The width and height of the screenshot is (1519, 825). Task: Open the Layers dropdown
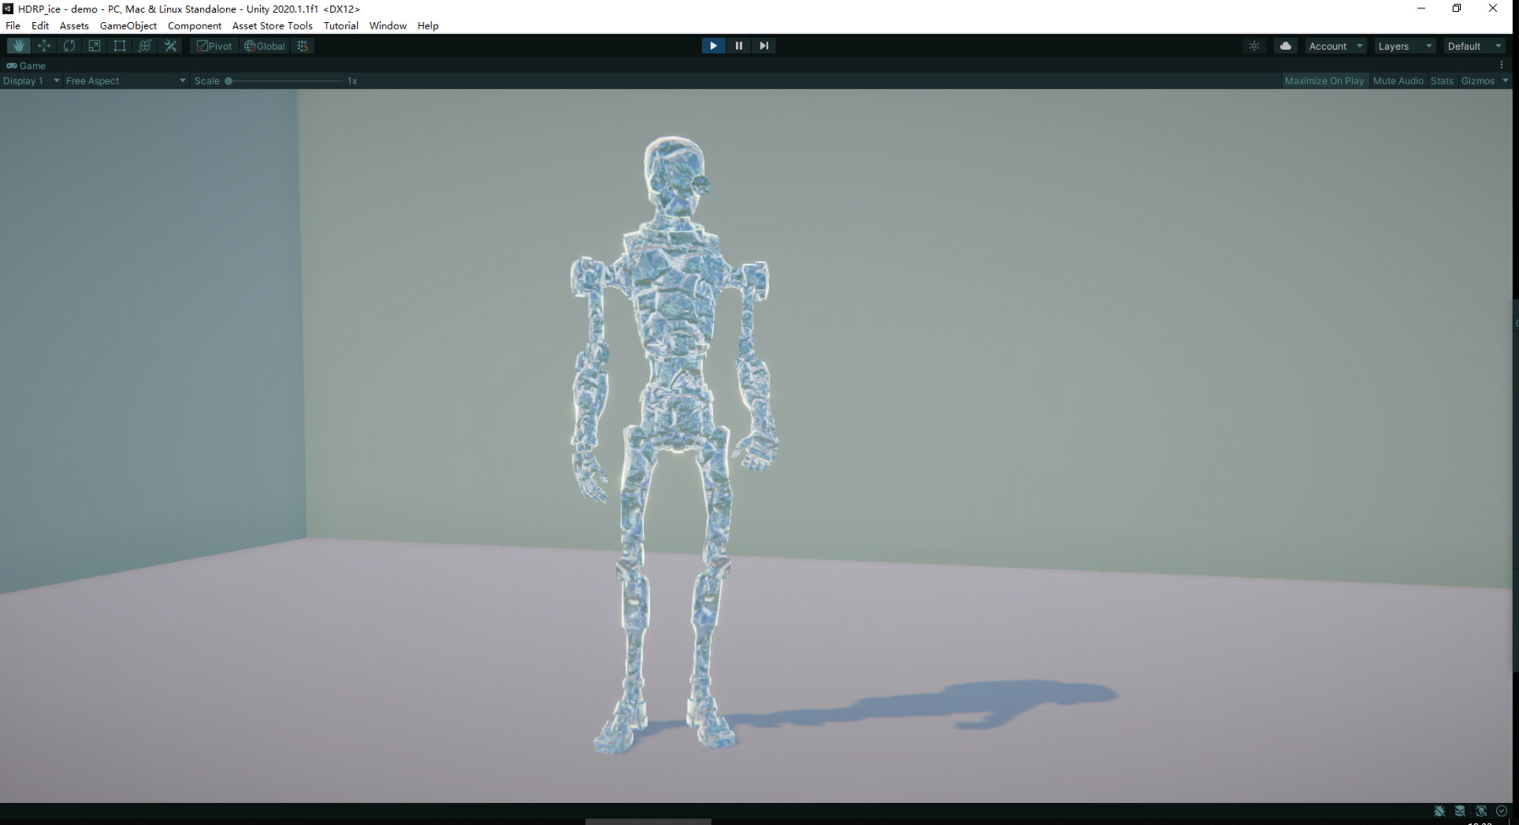click(x=1403, y=46)
